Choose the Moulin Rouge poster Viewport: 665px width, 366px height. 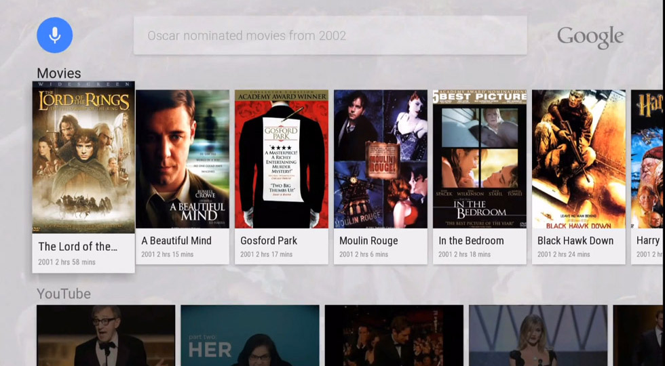point(381,159)
